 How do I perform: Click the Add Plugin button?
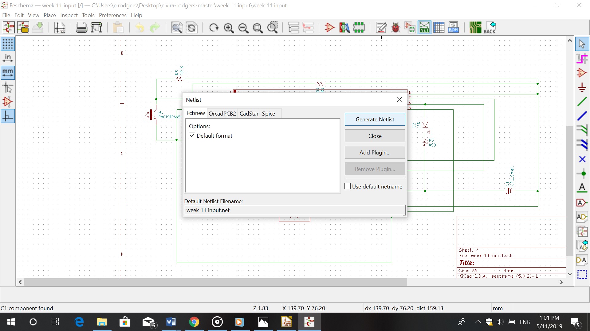click(x=375, y=153)
